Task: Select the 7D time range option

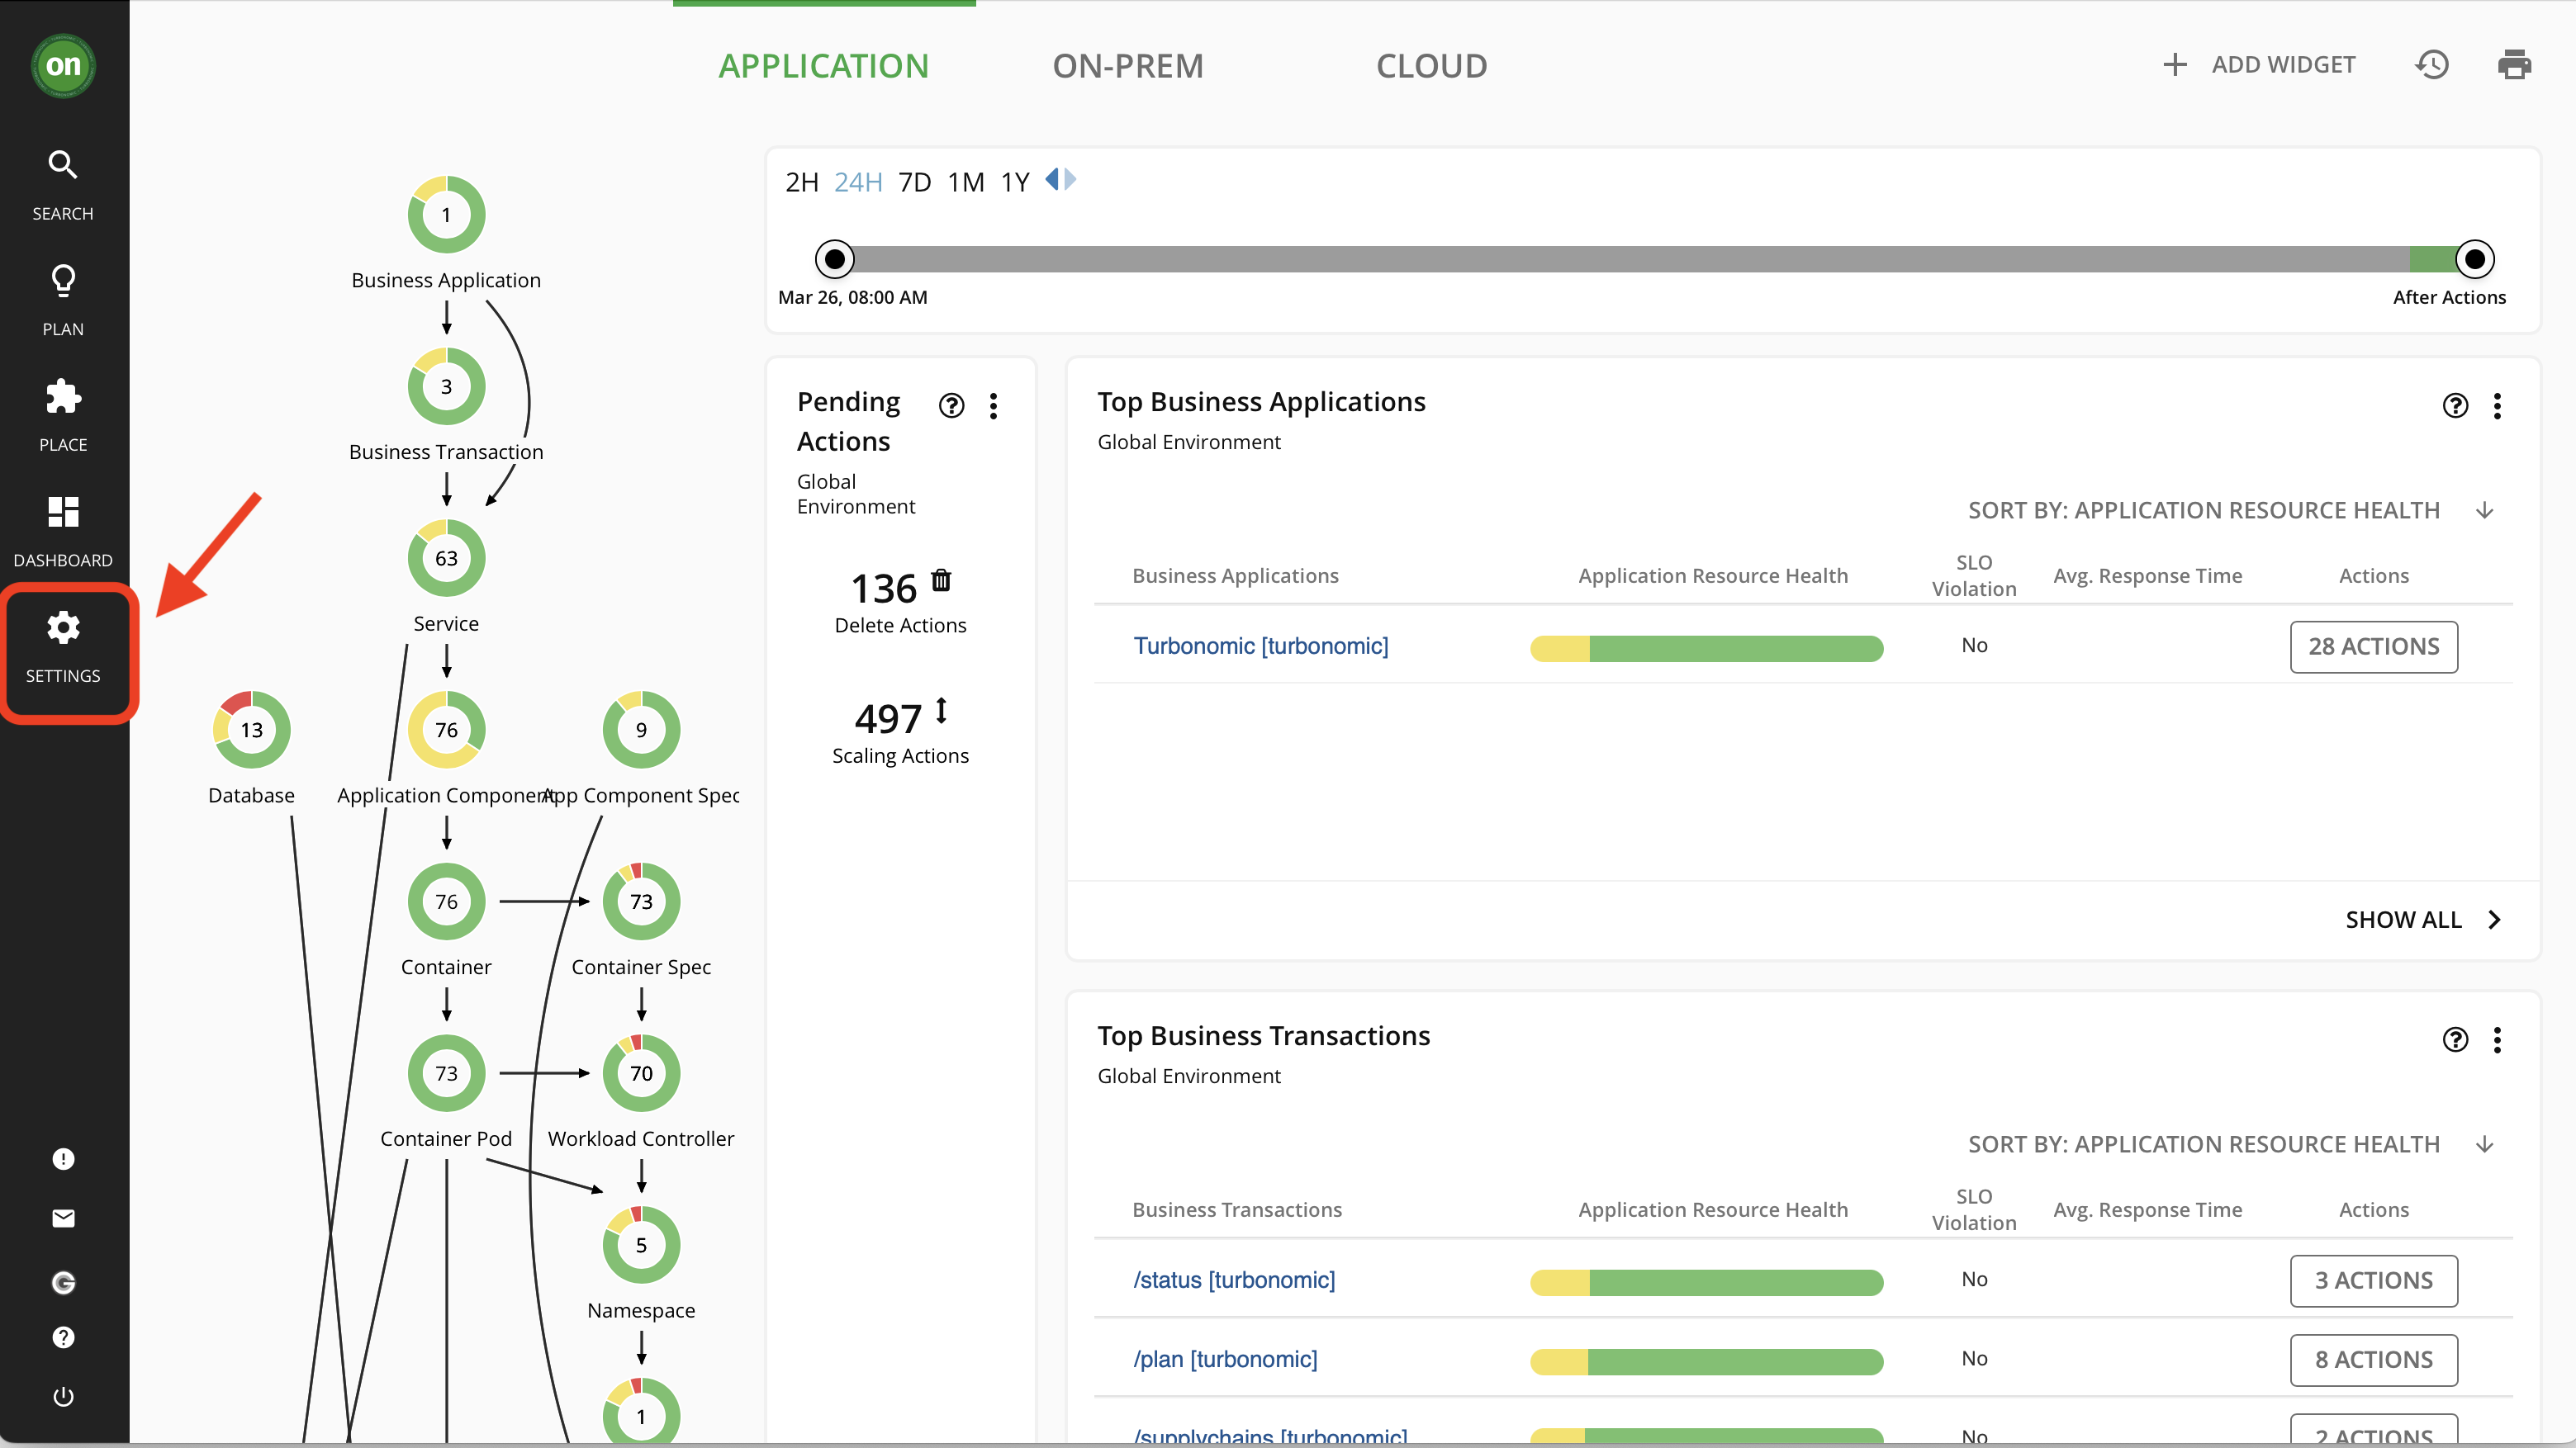Action: pos(914,182)
